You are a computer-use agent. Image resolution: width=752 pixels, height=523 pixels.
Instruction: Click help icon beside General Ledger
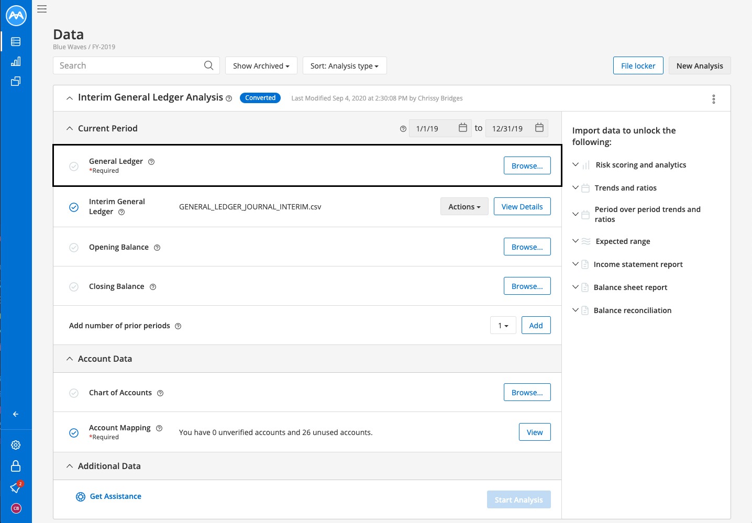151,162
